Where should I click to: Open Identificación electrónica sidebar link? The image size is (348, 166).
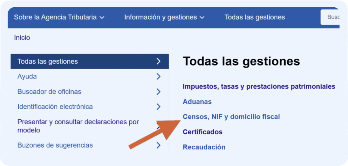click(55, 107)
